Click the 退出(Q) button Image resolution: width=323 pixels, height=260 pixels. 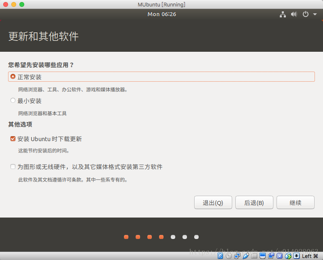[213, 203]
